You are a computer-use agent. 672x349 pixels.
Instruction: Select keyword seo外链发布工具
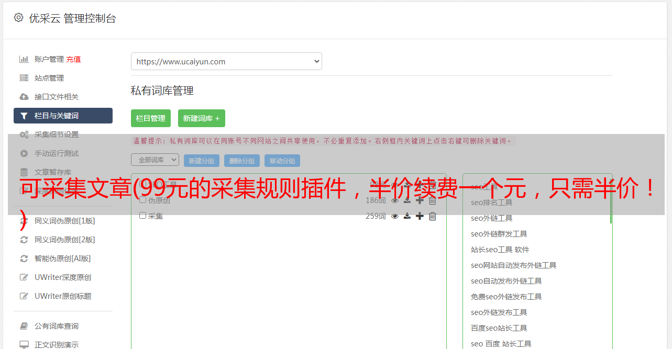coord(499,312)
